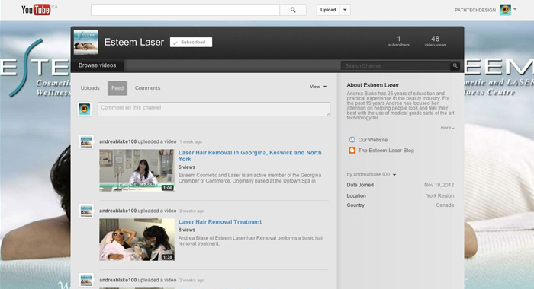Select the Feed tab

[117, 88]
